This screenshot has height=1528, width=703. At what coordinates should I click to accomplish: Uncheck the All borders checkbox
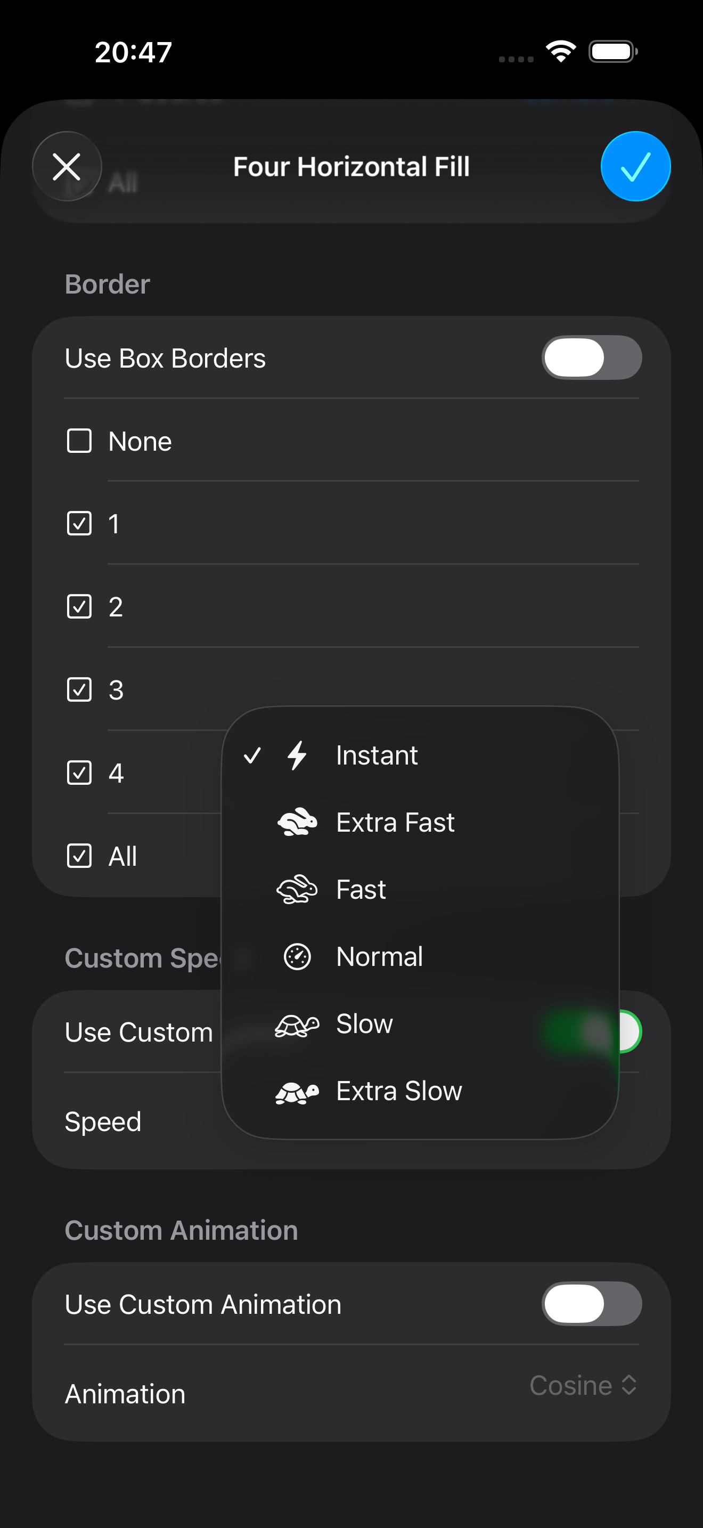(x=79, y=856)
